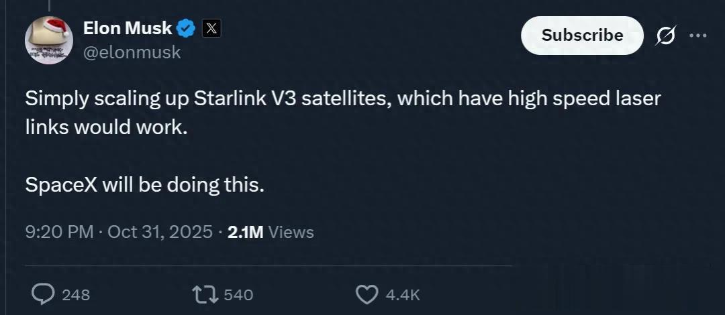This screenshot has height=315, width=725.
Task: Click the blue verified checkmark badge
Action: [186, 28]
